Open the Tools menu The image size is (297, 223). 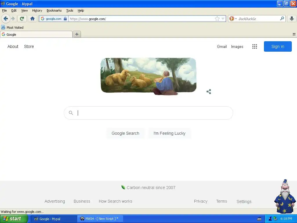tap(70, 10)
